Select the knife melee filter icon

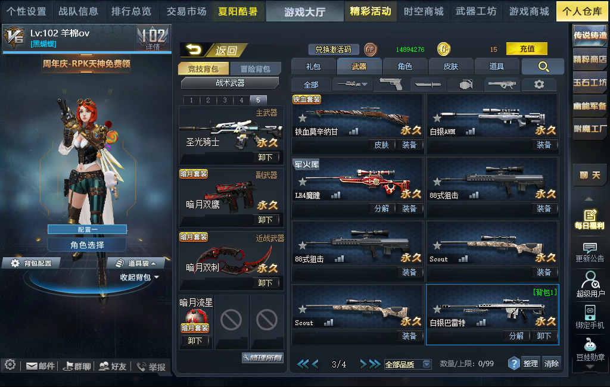pyautogui.click(x=428, y=84)
